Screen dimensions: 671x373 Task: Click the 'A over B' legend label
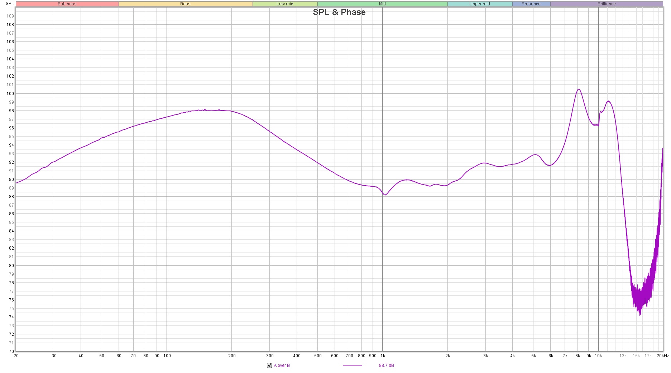[282, 365]
